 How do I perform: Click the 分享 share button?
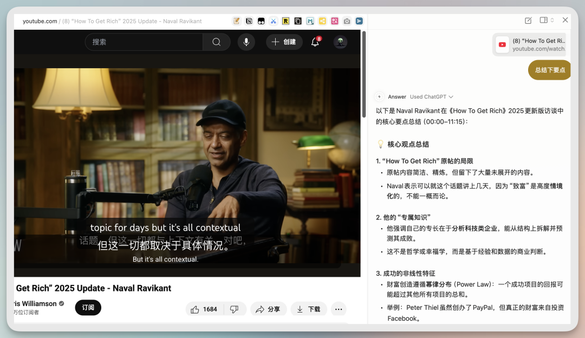[x=268, y=309]
